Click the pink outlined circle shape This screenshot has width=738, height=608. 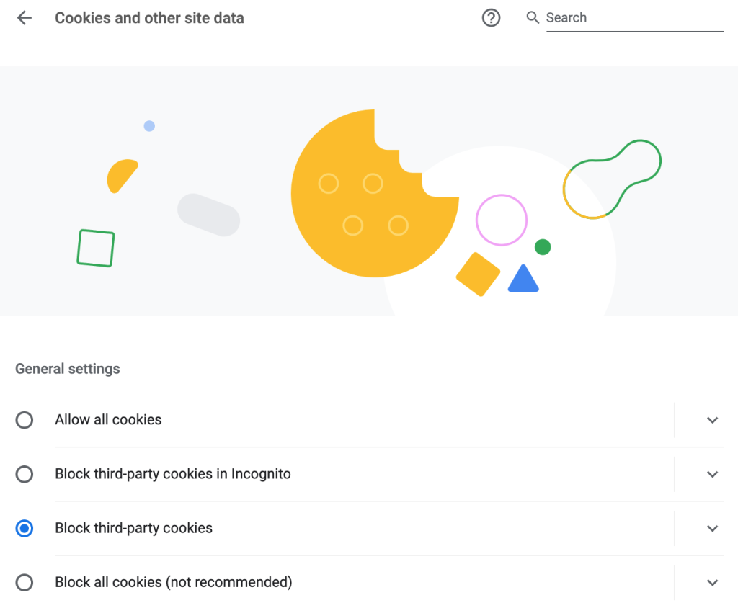(502, 220)
